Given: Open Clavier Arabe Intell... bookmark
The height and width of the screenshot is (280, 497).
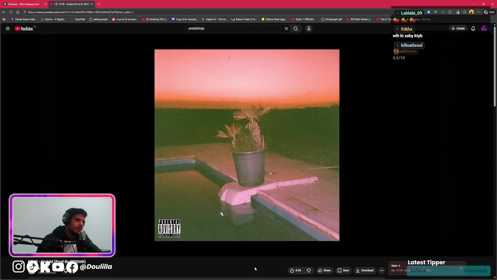Looking at the screenshot, I should coord(24,19).
